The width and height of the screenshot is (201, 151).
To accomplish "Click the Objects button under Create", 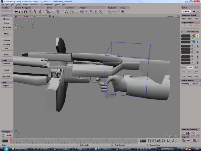I will tap(6, 19).
